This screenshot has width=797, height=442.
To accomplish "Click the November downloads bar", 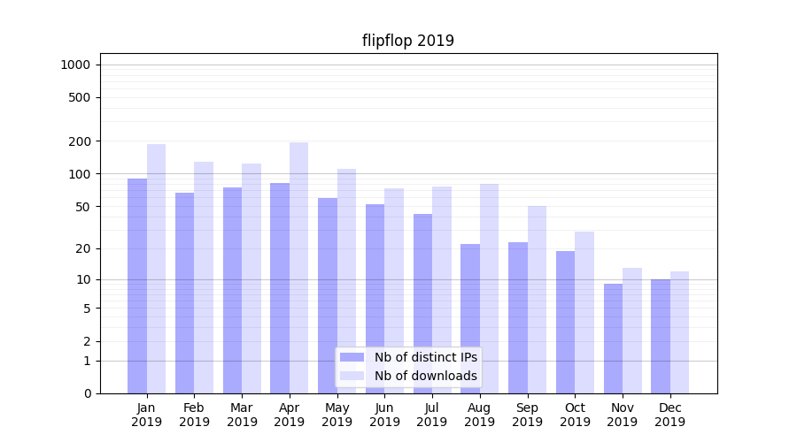I will 631,331.
